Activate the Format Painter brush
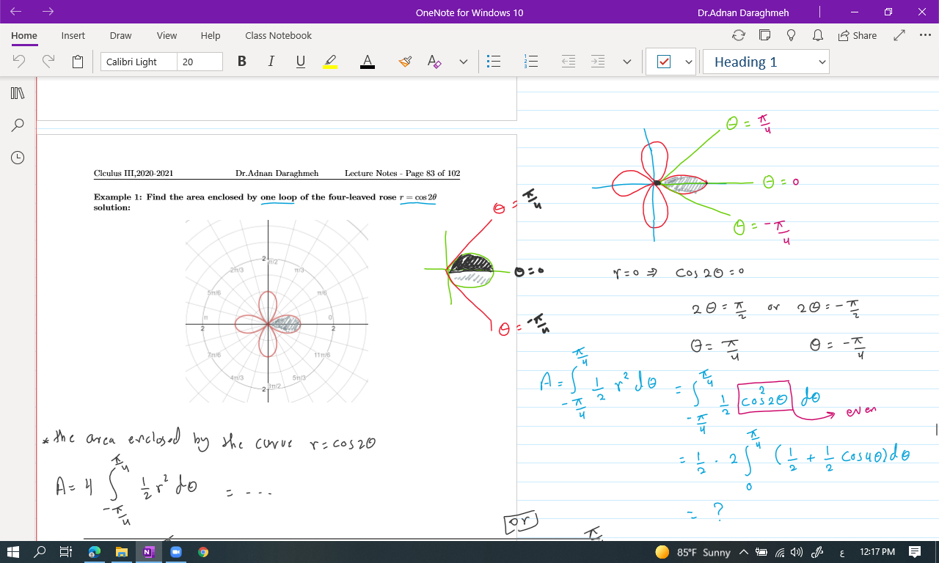The height and width of the screenshot is (563, 939). [405, 62]
